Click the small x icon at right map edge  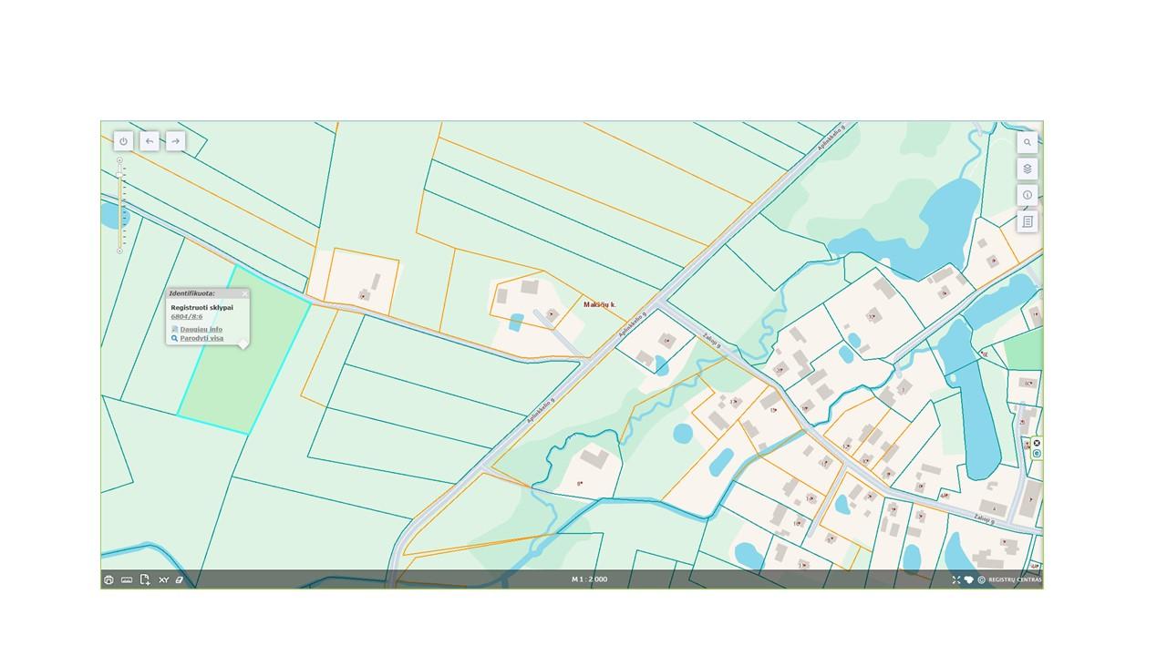point(1037,444)
